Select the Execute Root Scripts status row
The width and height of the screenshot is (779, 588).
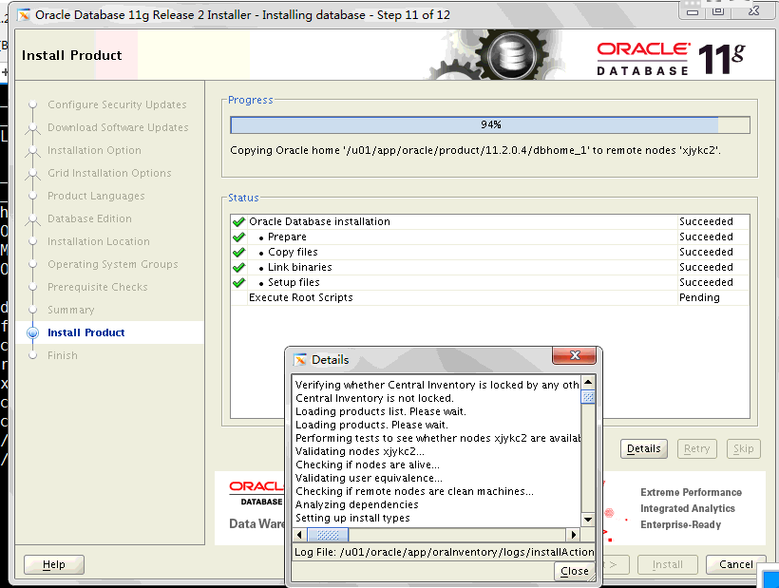pos(300,297)
